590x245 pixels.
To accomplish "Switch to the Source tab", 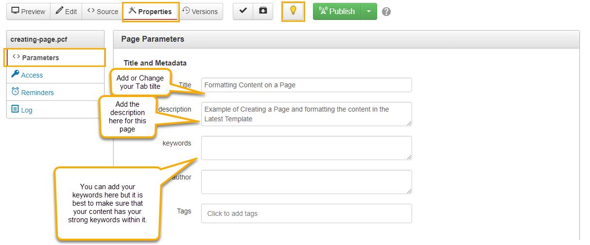I will (103, 12).
